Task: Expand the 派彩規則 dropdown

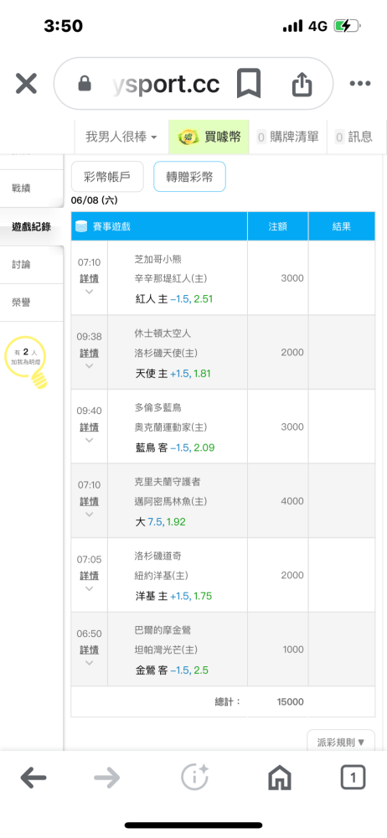Action: pyautogui.click(x=340, y=742)
